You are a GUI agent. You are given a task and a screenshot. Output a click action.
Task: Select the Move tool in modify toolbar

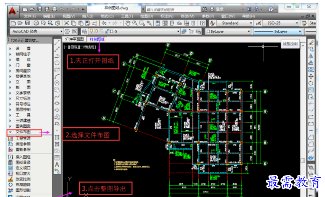[311, 76]
